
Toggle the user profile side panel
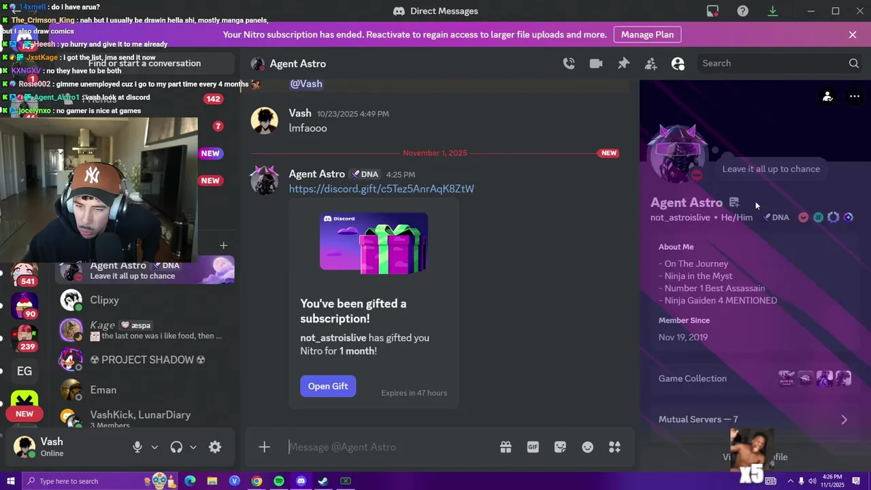point(678,63)
